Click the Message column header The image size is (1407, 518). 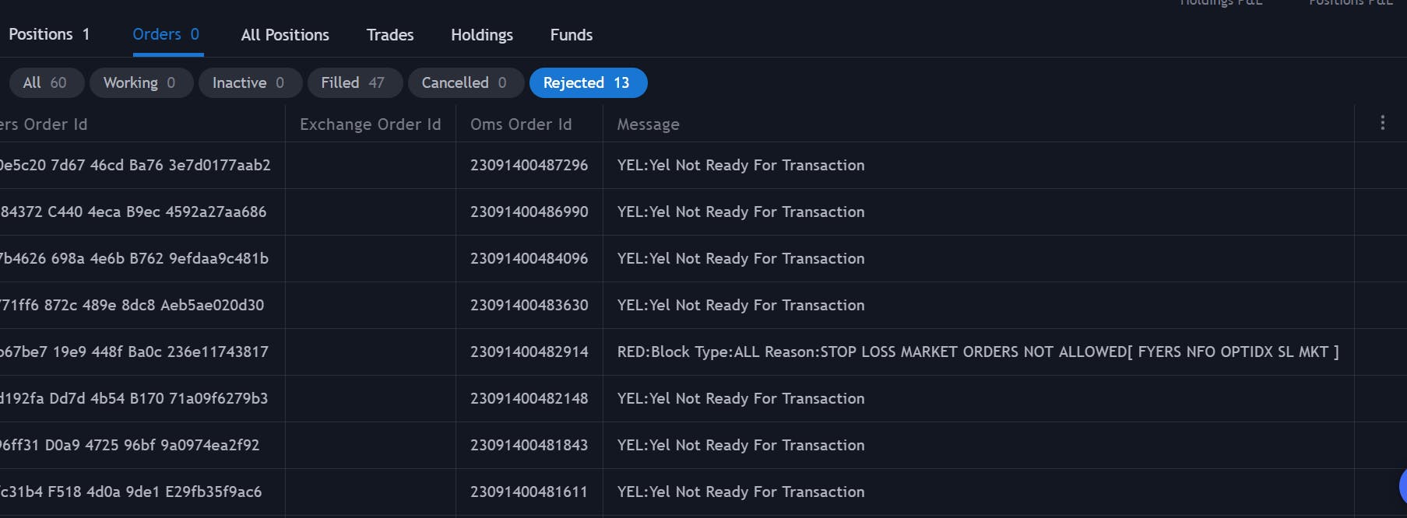tap(648, 124)
